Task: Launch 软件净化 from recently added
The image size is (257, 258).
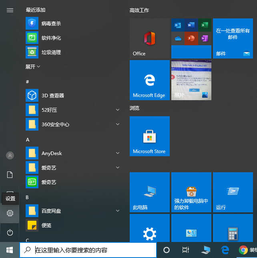Action: 51,38
